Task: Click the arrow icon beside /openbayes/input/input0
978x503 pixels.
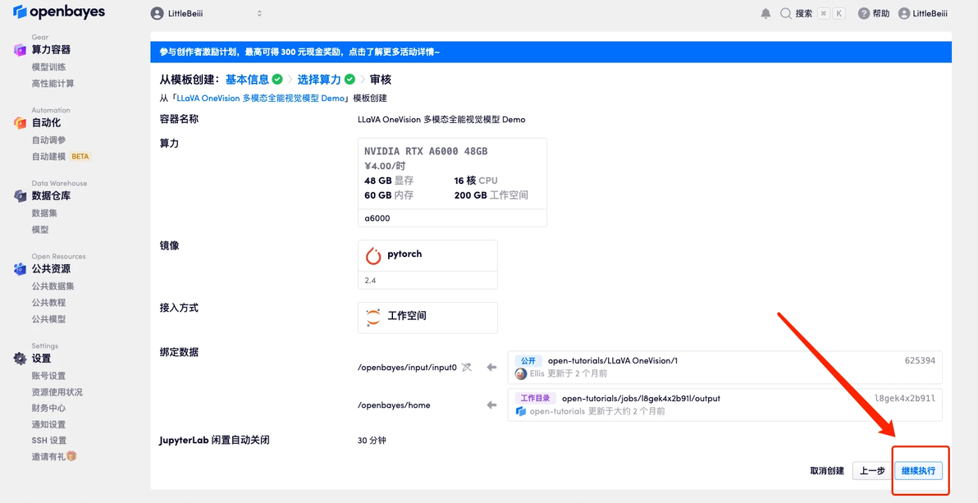Action: point(492,368)
